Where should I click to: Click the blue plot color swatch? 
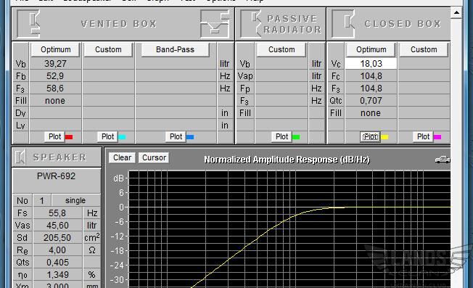pyautogui.click(x=190, y=137)
